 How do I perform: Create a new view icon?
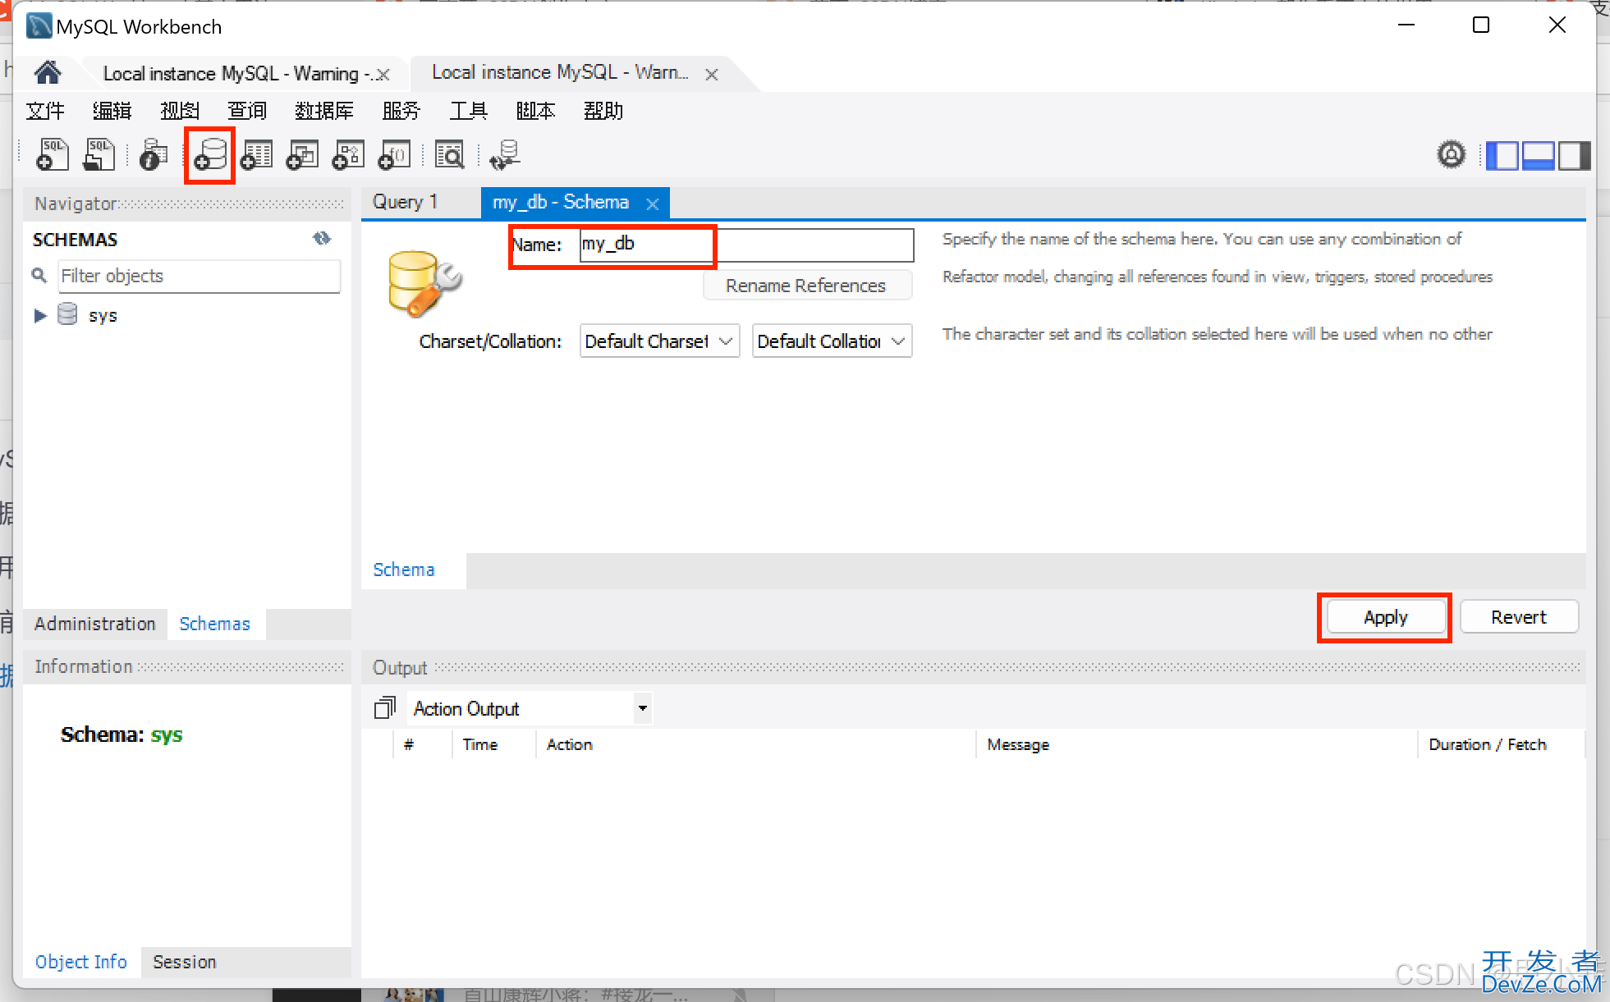(303, 154)
